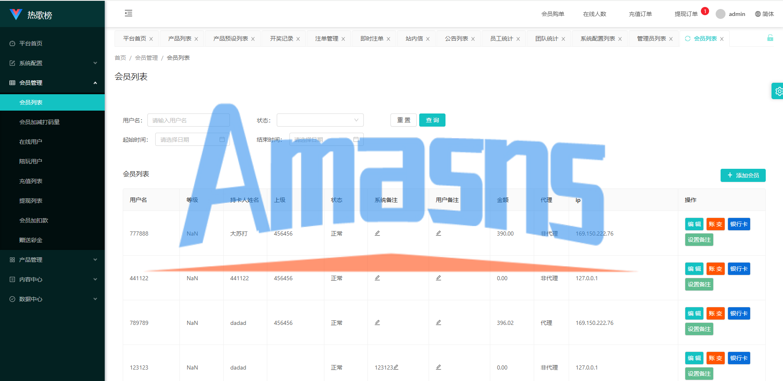783x381 pixels.
Task: Refresh icon on active 会员列表 tab
Action: click(688, 39)
